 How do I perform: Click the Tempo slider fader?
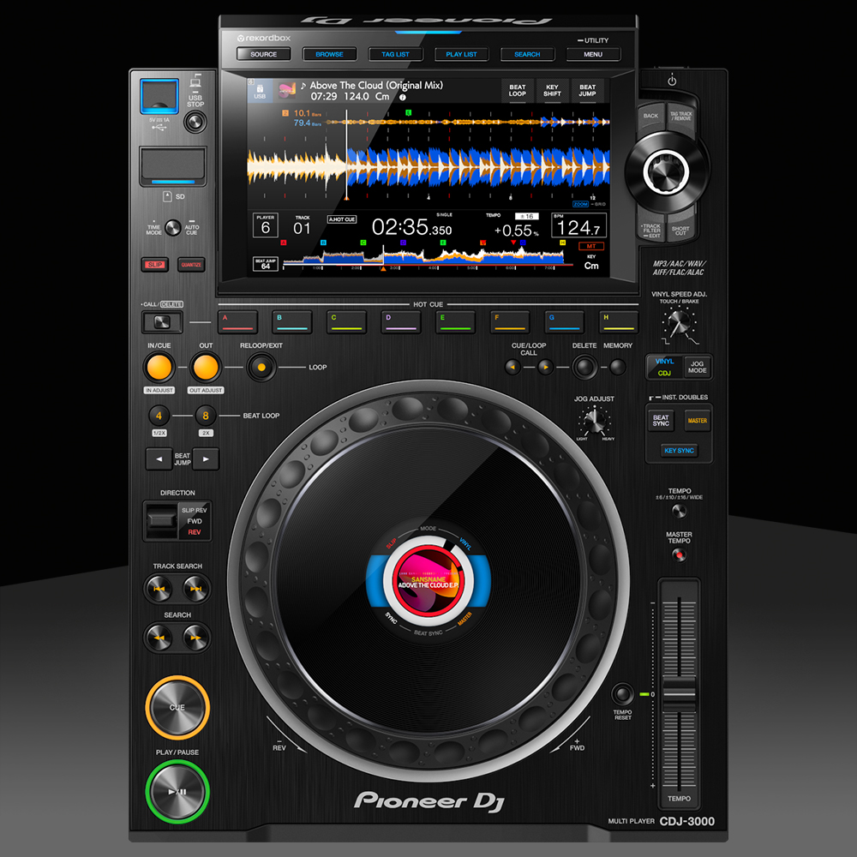coord(679,695)
